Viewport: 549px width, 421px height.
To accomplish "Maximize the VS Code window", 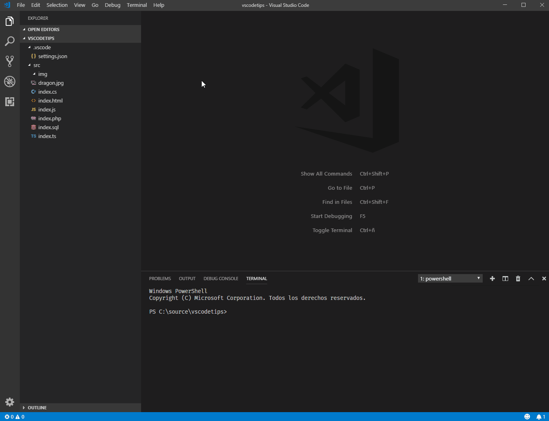I will coord(524,5).
